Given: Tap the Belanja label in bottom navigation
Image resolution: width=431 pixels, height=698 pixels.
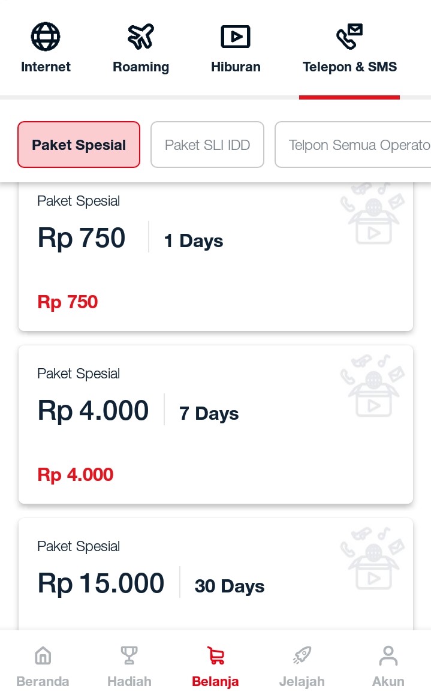Looking at the screenshot, I should point(215,681).
